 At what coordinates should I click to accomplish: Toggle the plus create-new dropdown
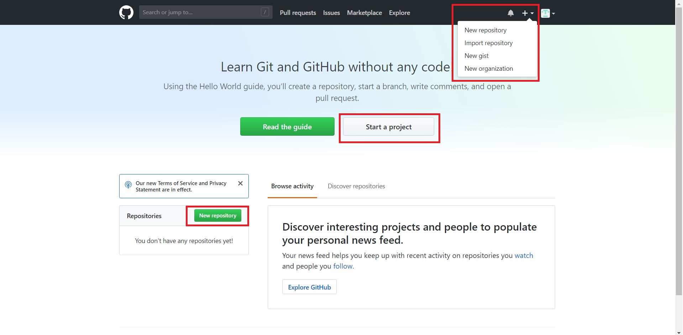click(x=527, y=13)
